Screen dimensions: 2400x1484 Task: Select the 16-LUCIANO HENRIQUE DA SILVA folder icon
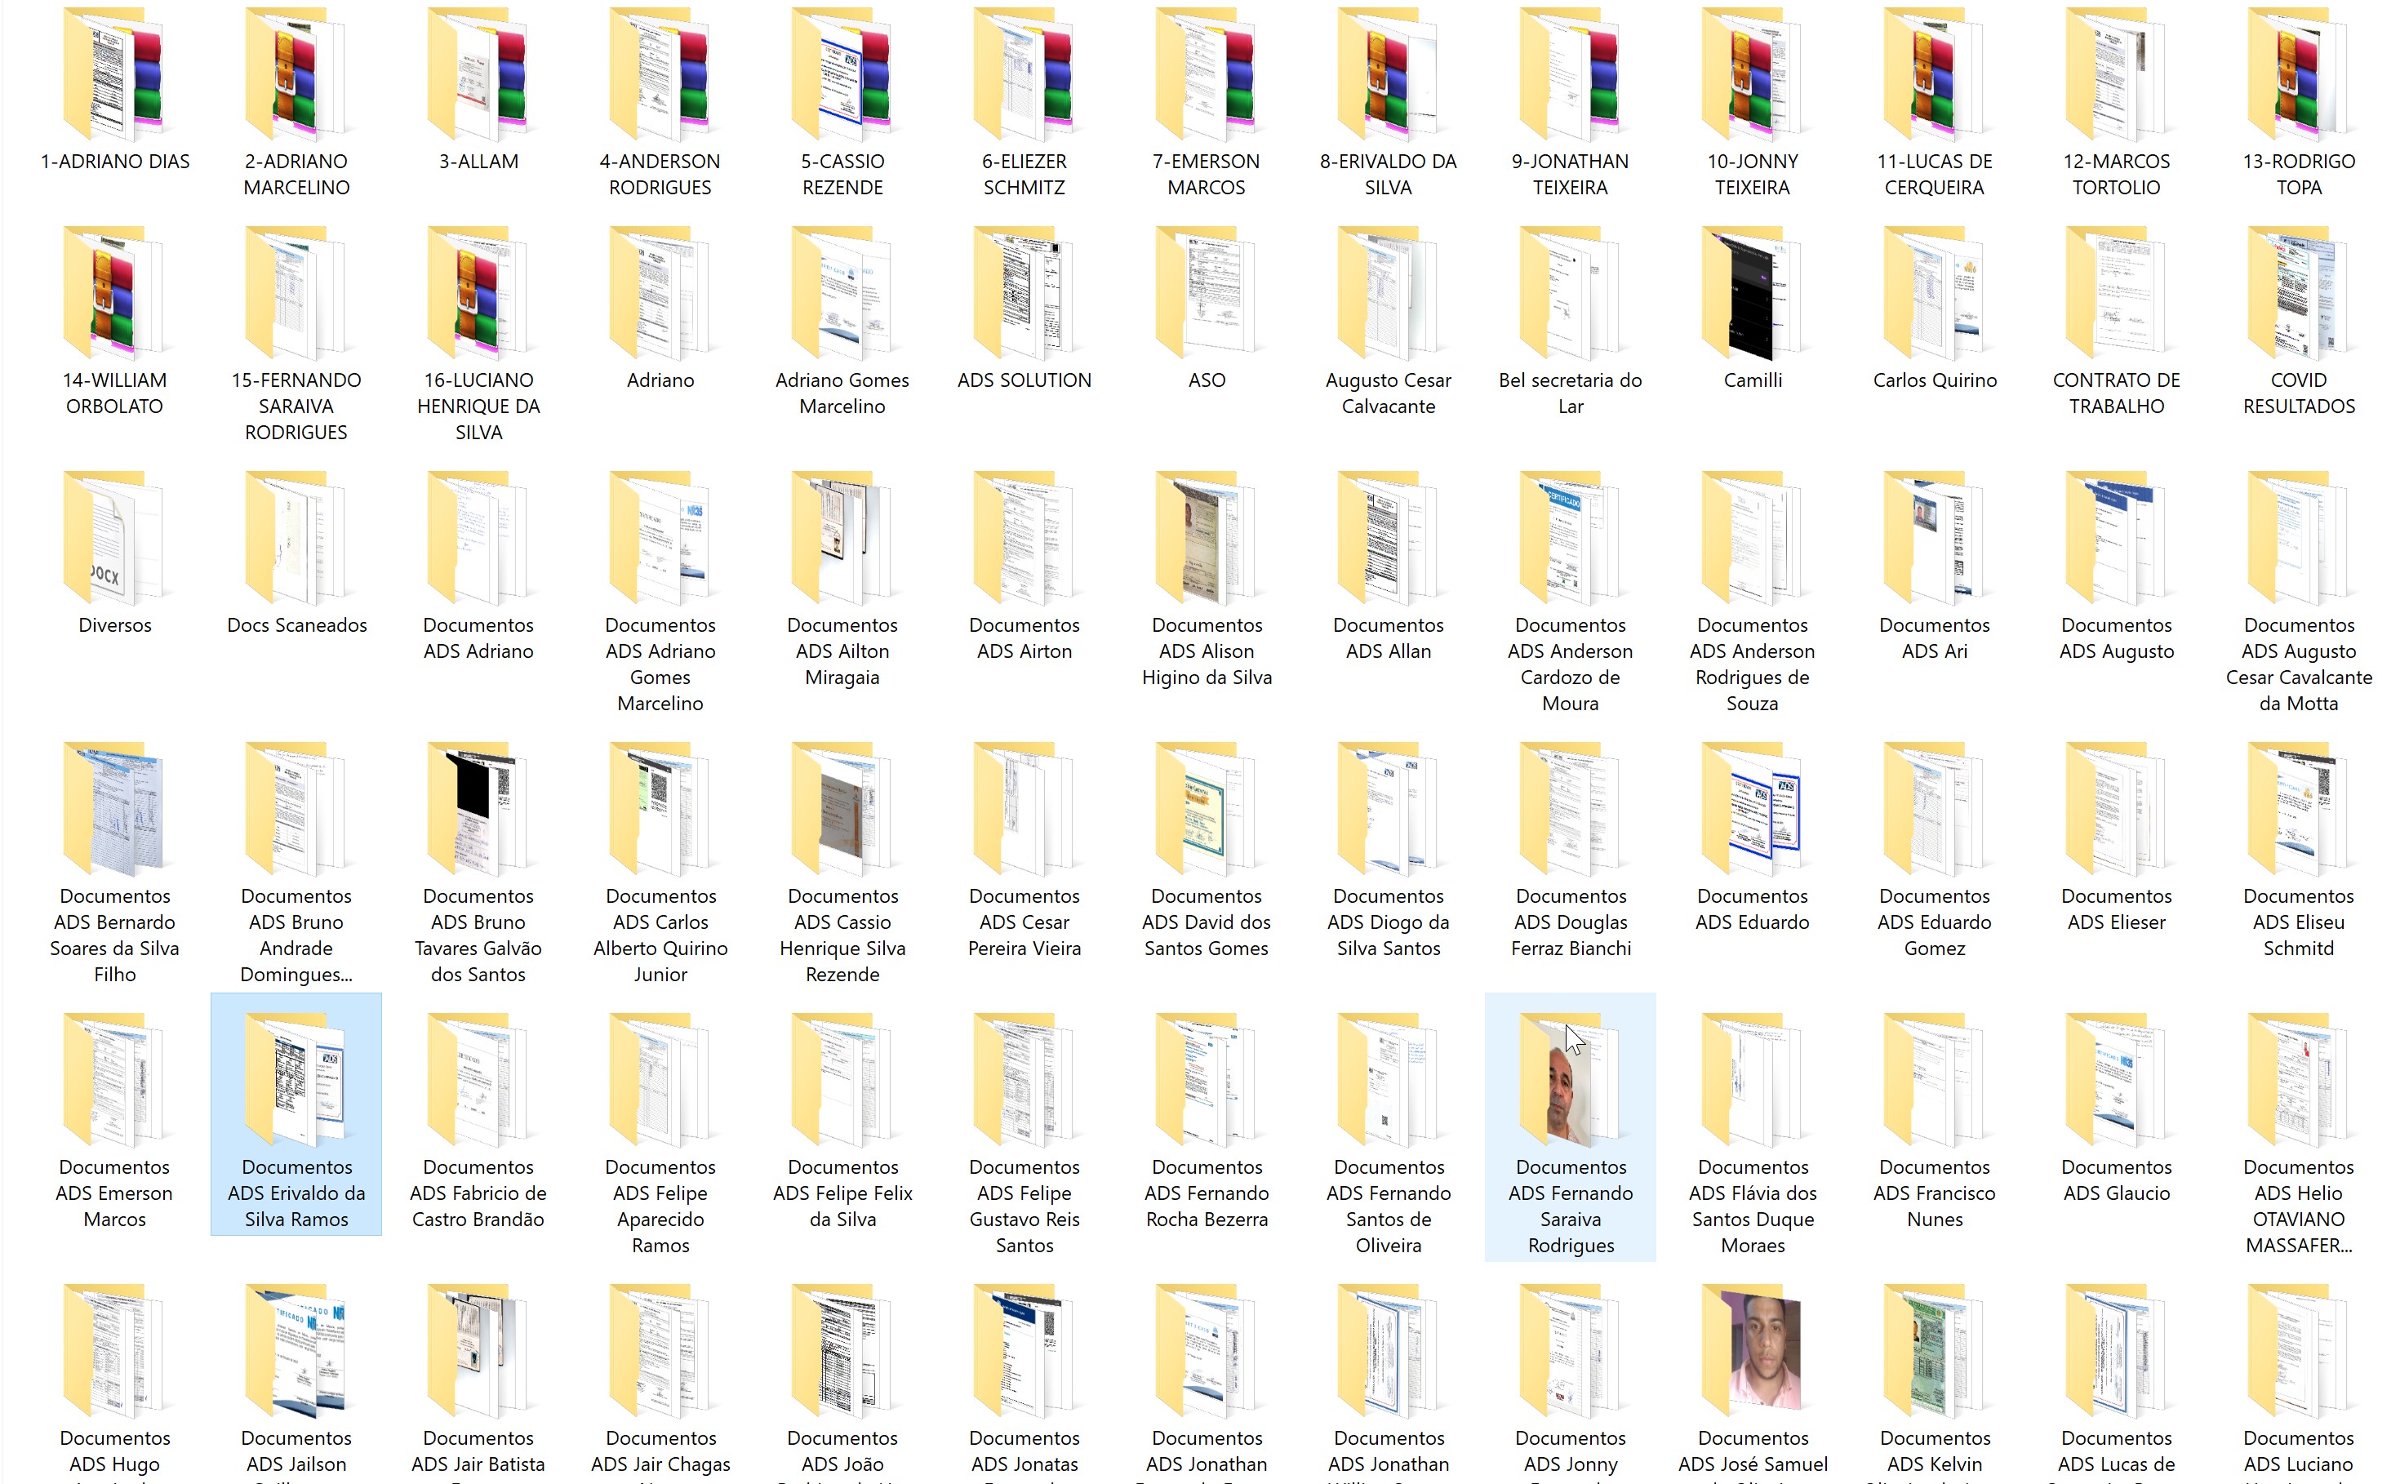479,292
